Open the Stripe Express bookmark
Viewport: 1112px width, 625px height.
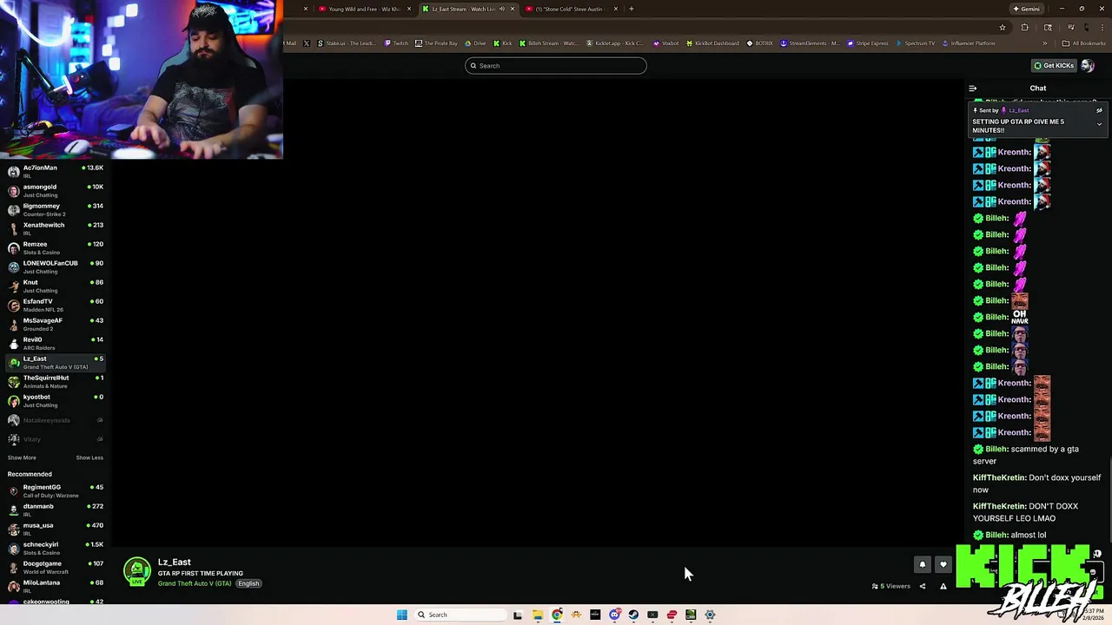[x=868, y=43]
